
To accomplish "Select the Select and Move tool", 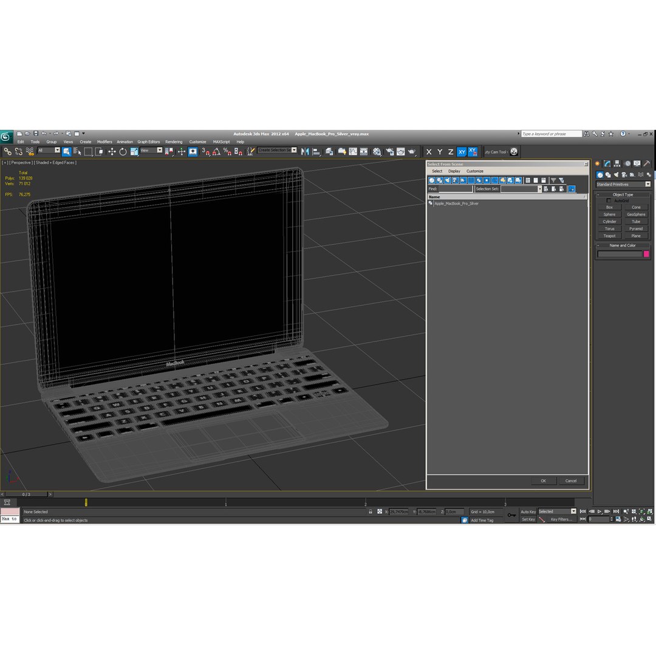I will 112,151.
